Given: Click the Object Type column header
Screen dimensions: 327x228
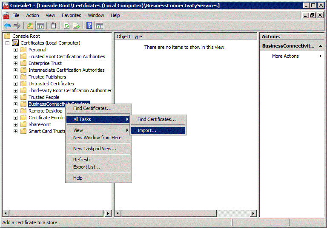Looking at the screenshot, I should coord(186,37).
